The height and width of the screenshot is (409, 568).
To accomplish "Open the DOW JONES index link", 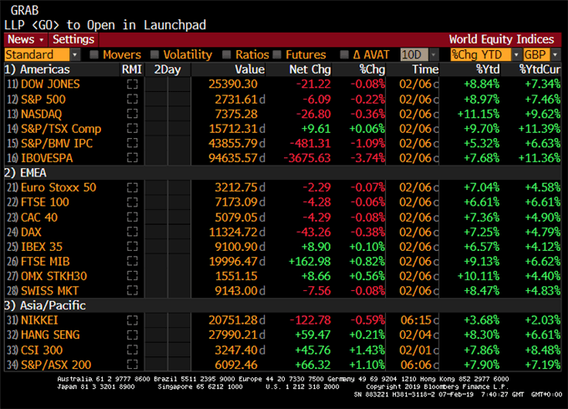I will point(50,84).
